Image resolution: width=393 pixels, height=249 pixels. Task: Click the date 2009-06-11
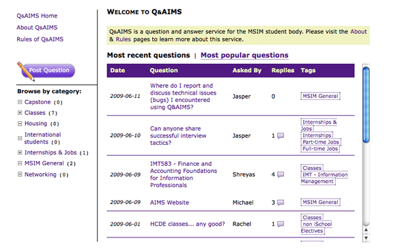(125, 96)
